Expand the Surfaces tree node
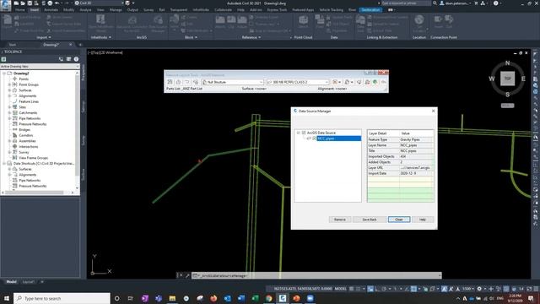The width and height of the screenshot is (540, 304). (x=9, y=90)
